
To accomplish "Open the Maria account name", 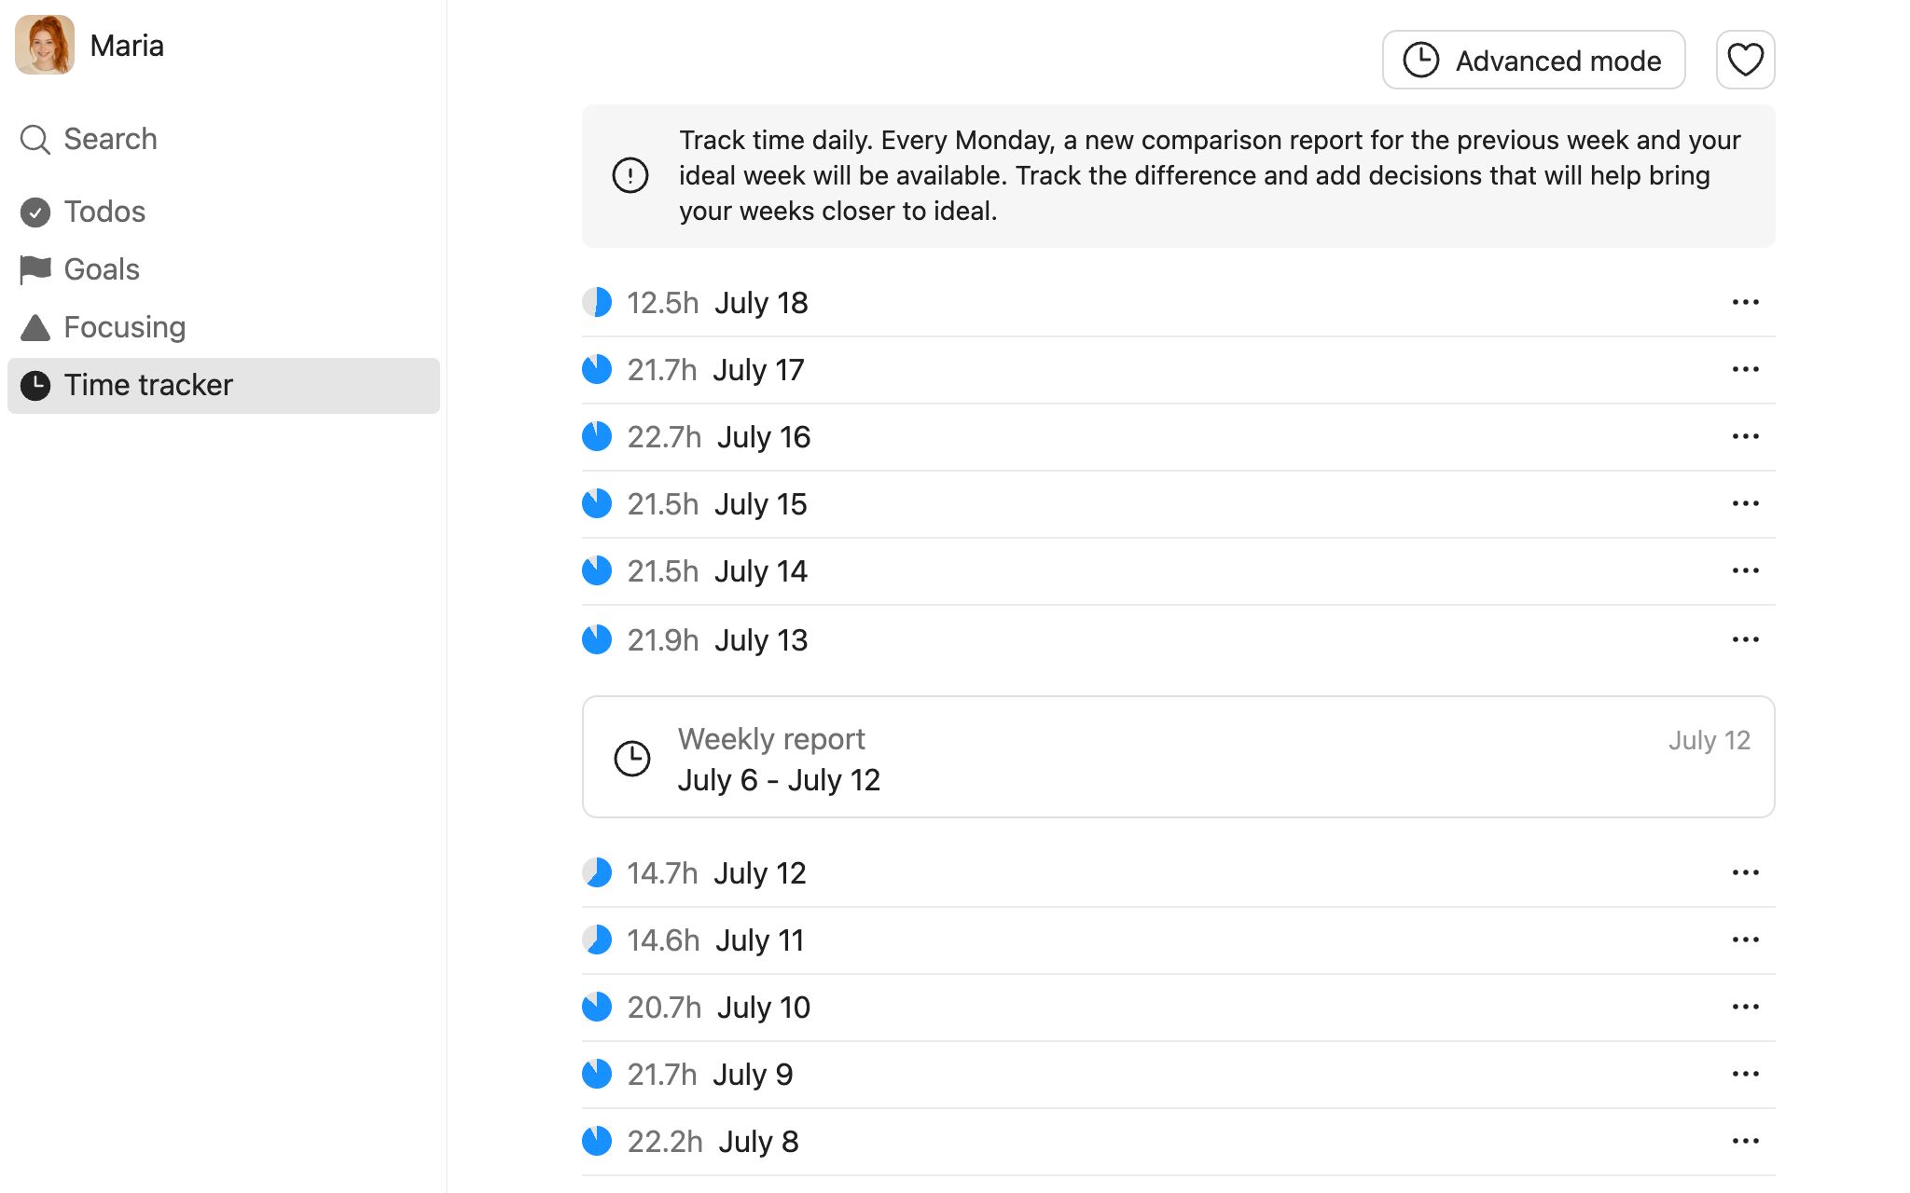I will [127, 46].
